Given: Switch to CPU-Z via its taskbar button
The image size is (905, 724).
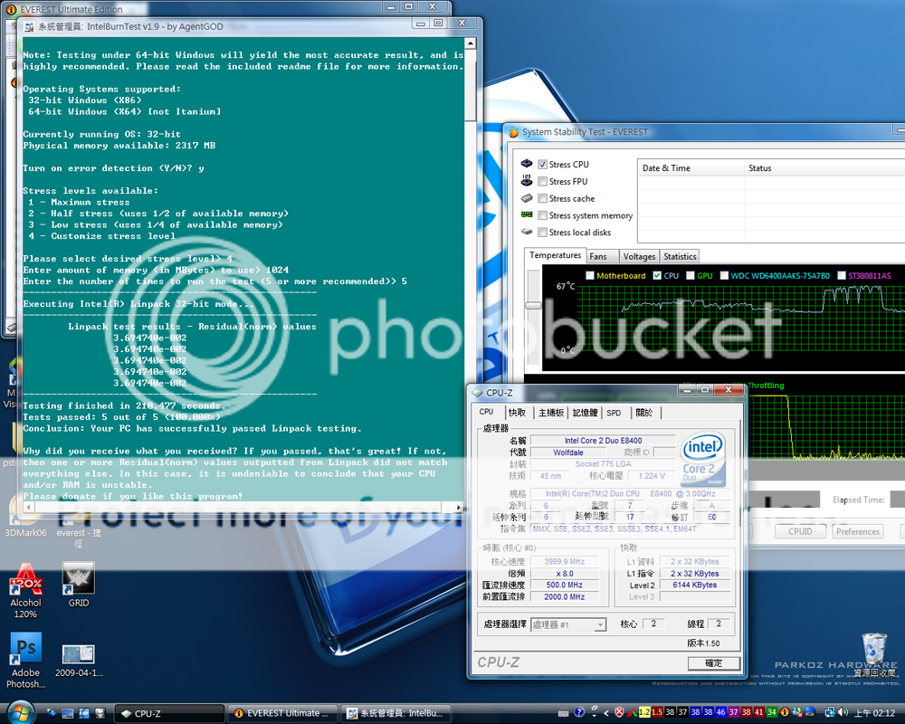Looking at the screenshot, I should [x=169, y=714].
